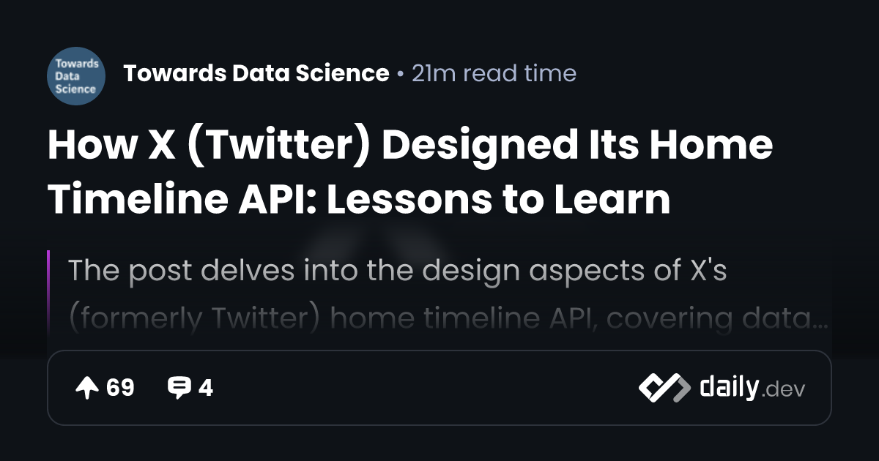This screenshot has width=879, height=461.
Task: Click the upvote count 69
Action: pyautogui.click(x=120, y=388)
